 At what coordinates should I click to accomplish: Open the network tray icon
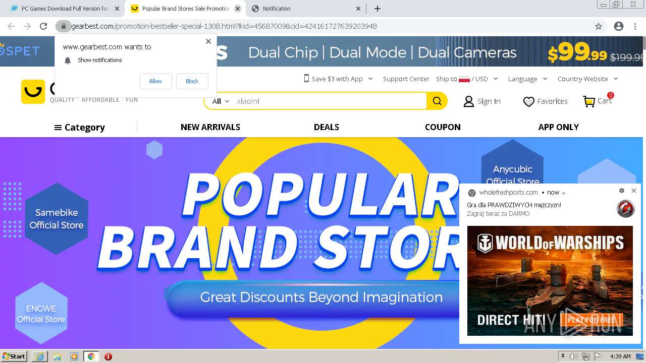coord(586,356)
